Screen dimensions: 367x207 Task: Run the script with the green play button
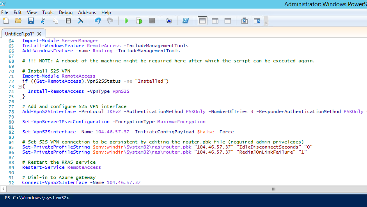126,21
